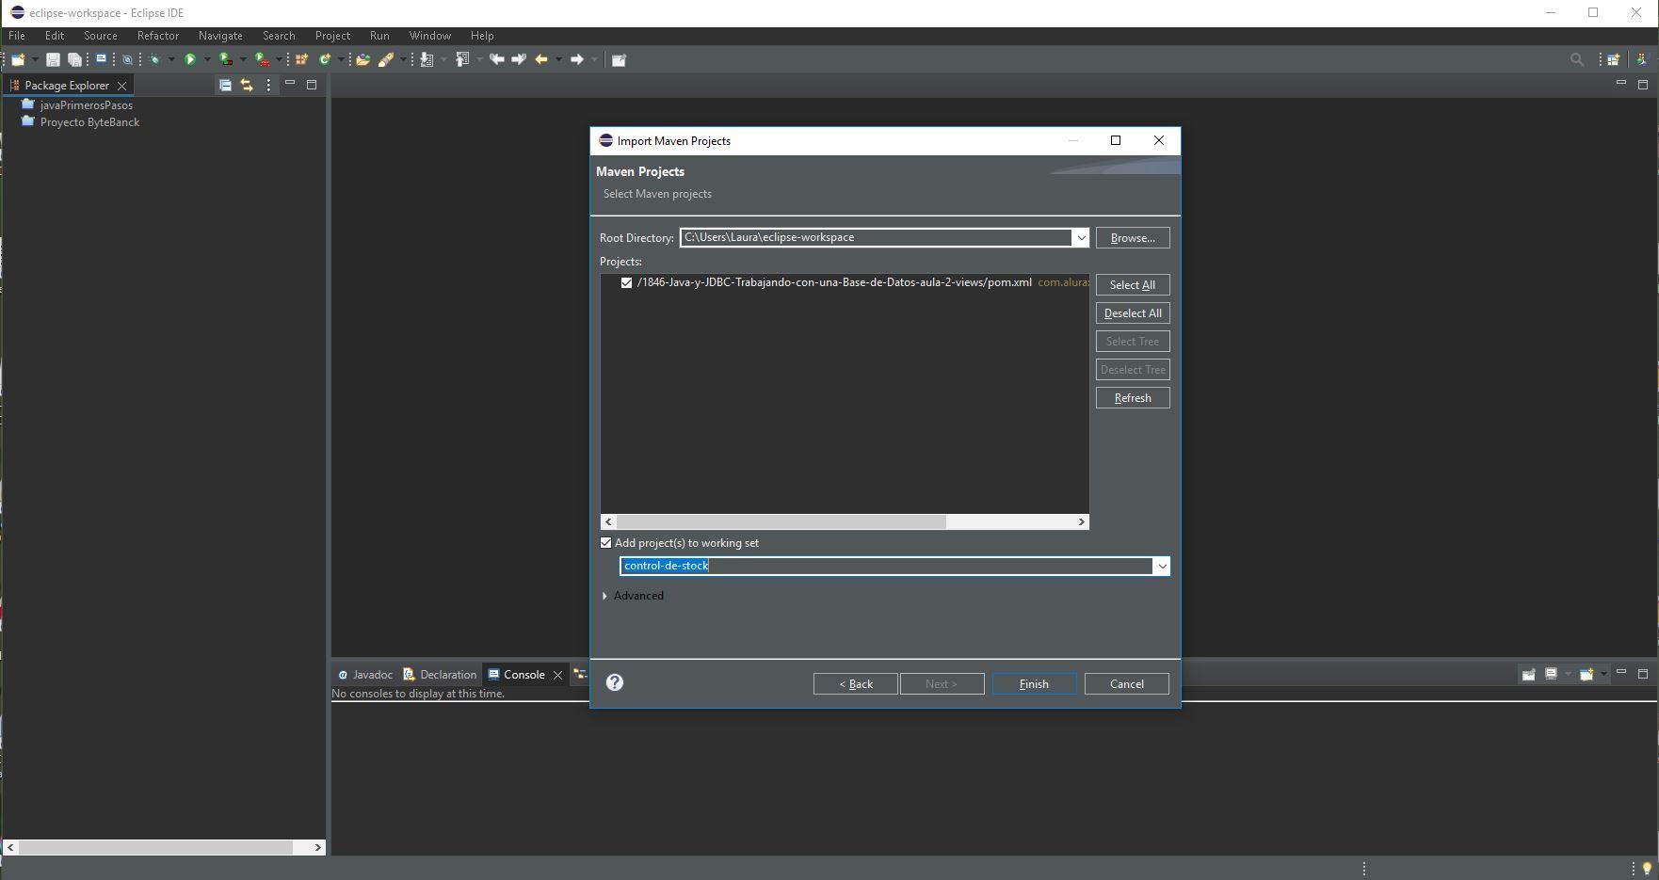This screenshot has height=880, width=1659.
Task: Open the Project menu
Action: point(332,36)
